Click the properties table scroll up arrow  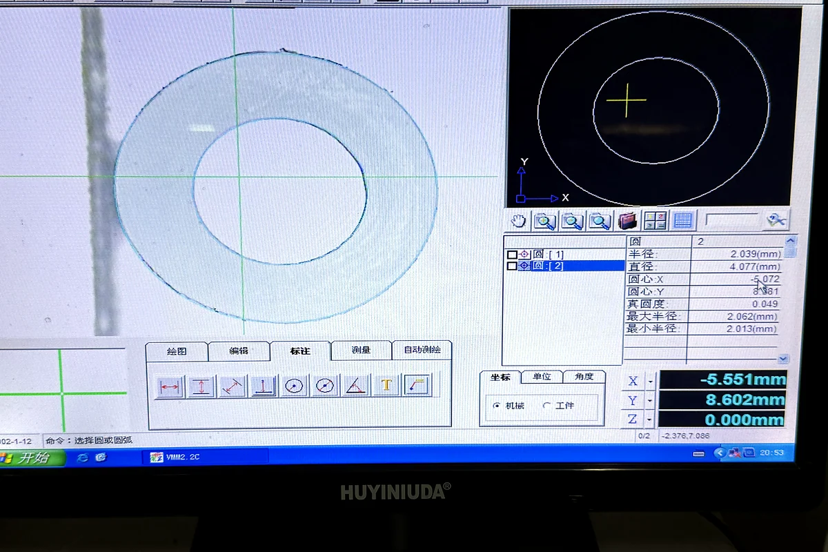click(x=791, y=240)
